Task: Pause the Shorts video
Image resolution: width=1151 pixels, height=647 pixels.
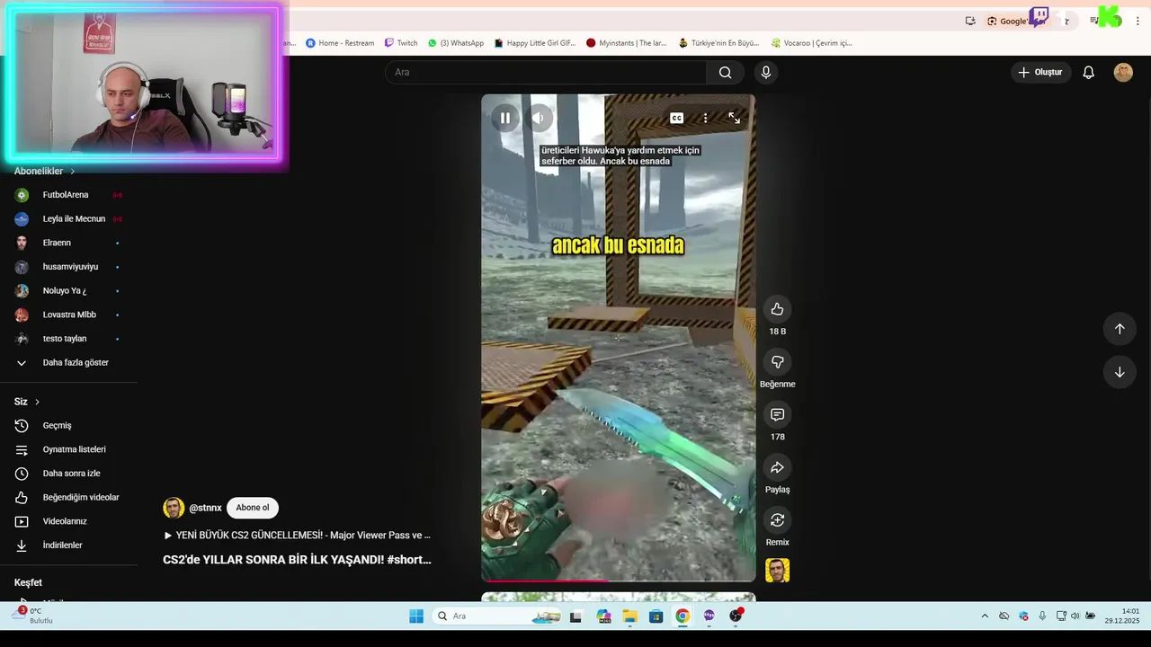Action: [x=505, y=118]
